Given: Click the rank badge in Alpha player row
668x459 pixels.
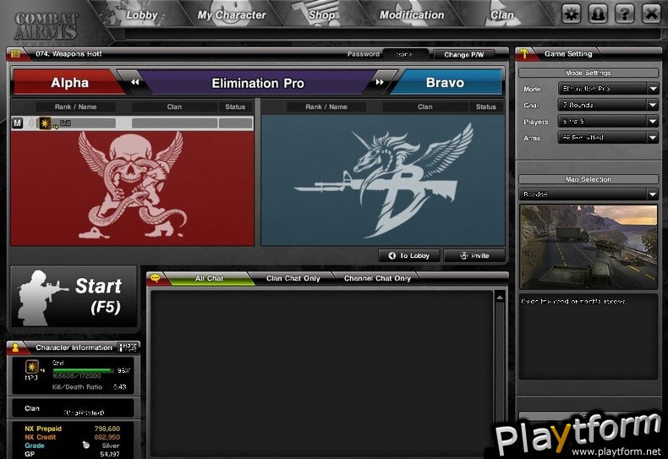Looking at the screenshot, I should click(x=45, y=123).
